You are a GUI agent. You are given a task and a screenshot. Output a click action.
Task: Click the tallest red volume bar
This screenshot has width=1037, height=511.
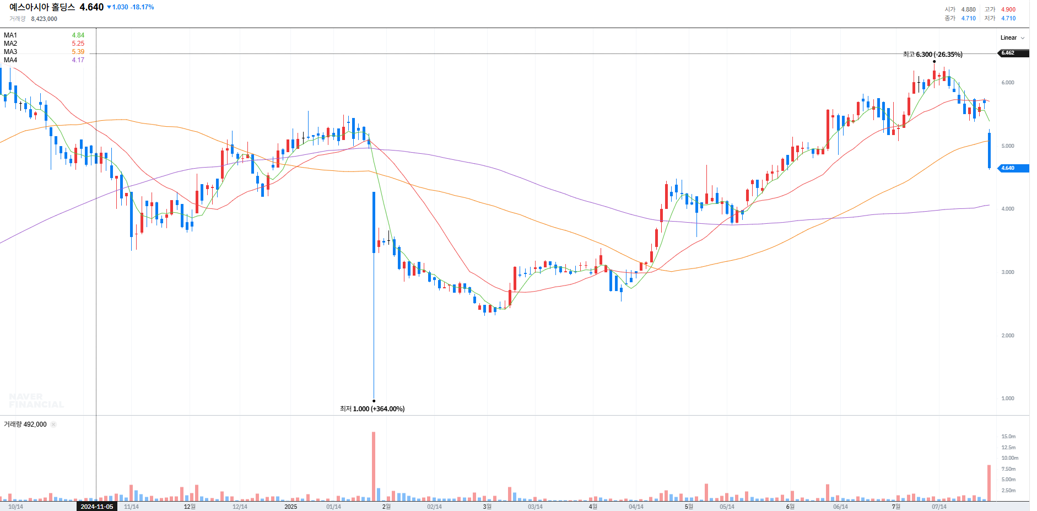point(374,466)
